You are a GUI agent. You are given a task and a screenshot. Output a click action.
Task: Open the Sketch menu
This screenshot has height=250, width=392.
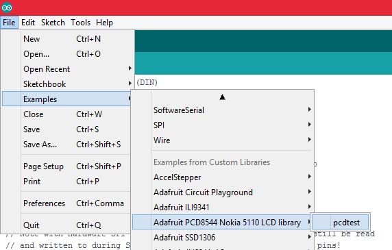pyautogui.click(x=53, y=23)
